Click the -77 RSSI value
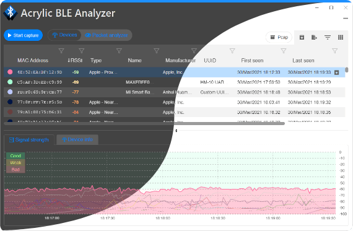Screen dimensions: 353x231 click(x=76, y=92)
